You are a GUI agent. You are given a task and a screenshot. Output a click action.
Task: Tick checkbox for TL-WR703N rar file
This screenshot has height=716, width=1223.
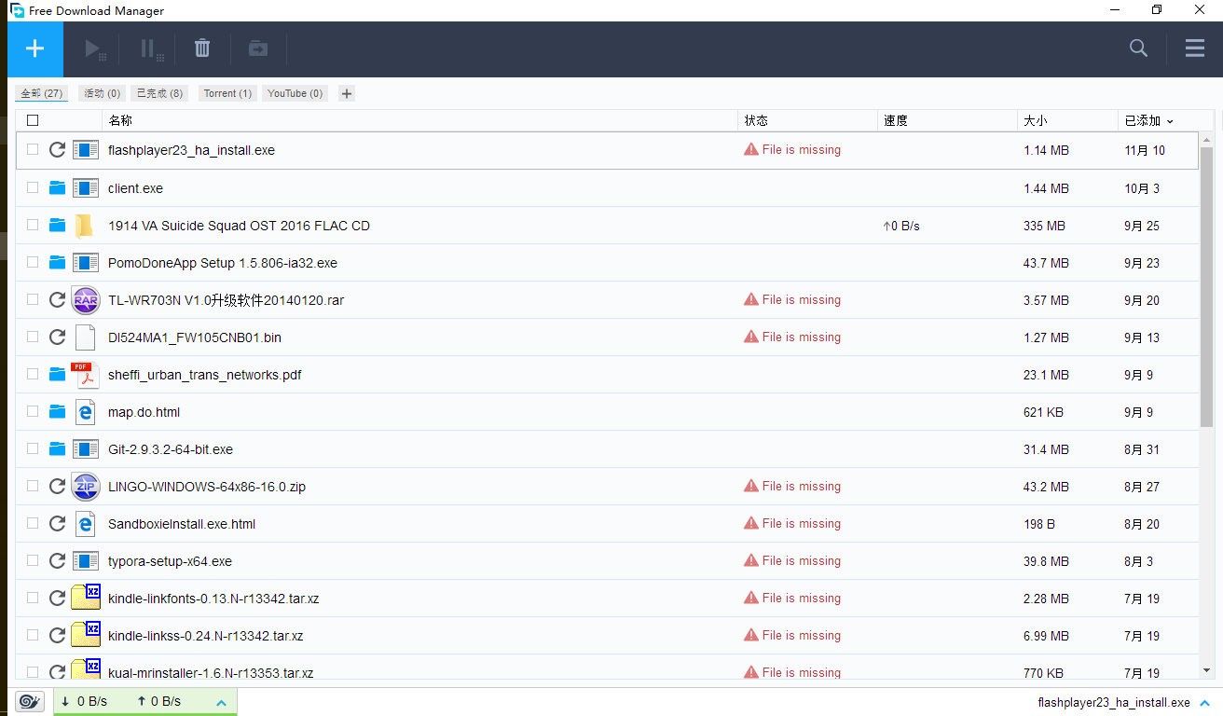pos(33,300)
